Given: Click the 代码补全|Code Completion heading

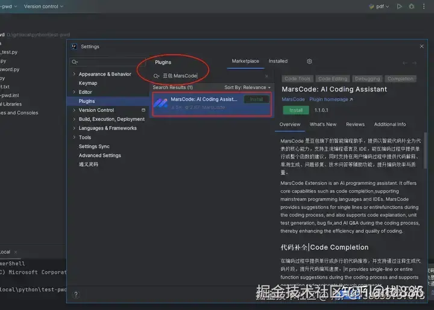Looking at the screenshot, I should click(325, 247).
